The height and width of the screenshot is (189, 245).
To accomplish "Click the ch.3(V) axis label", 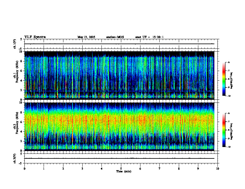I will coord(15,158).
